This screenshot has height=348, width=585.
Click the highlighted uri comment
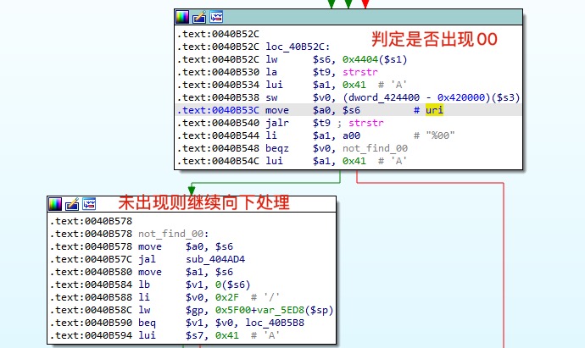point(435,111)
